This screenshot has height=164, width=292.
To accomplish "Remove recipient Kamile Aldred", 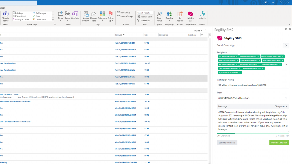I will (x=259, y=60).
